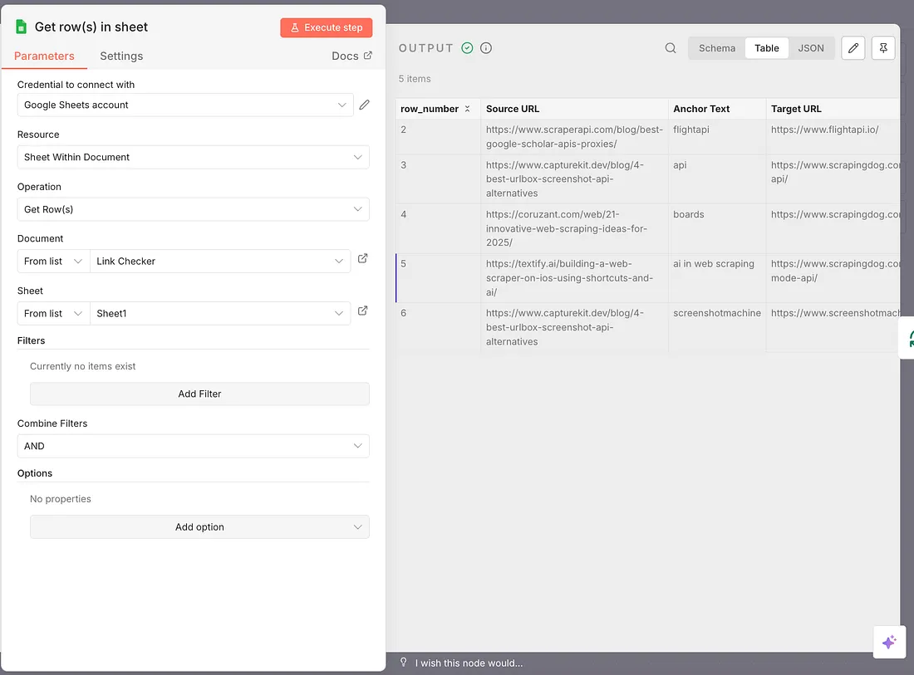Open the Docs link
Image resolution: width=914 pixels, height=675 pixels.
(x=351, y=56)
